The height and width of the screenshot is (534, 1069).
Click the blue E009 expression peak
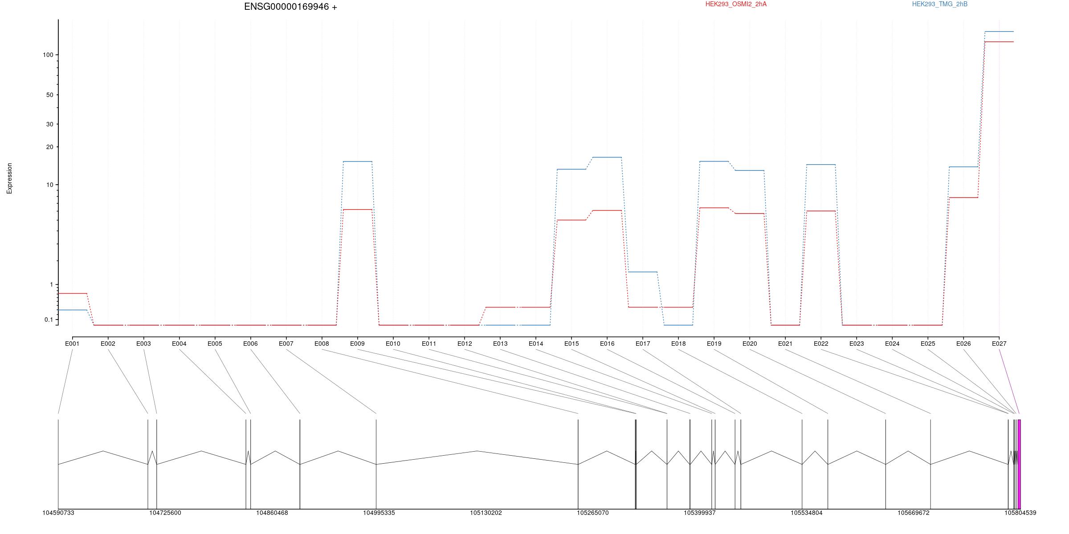358,162
